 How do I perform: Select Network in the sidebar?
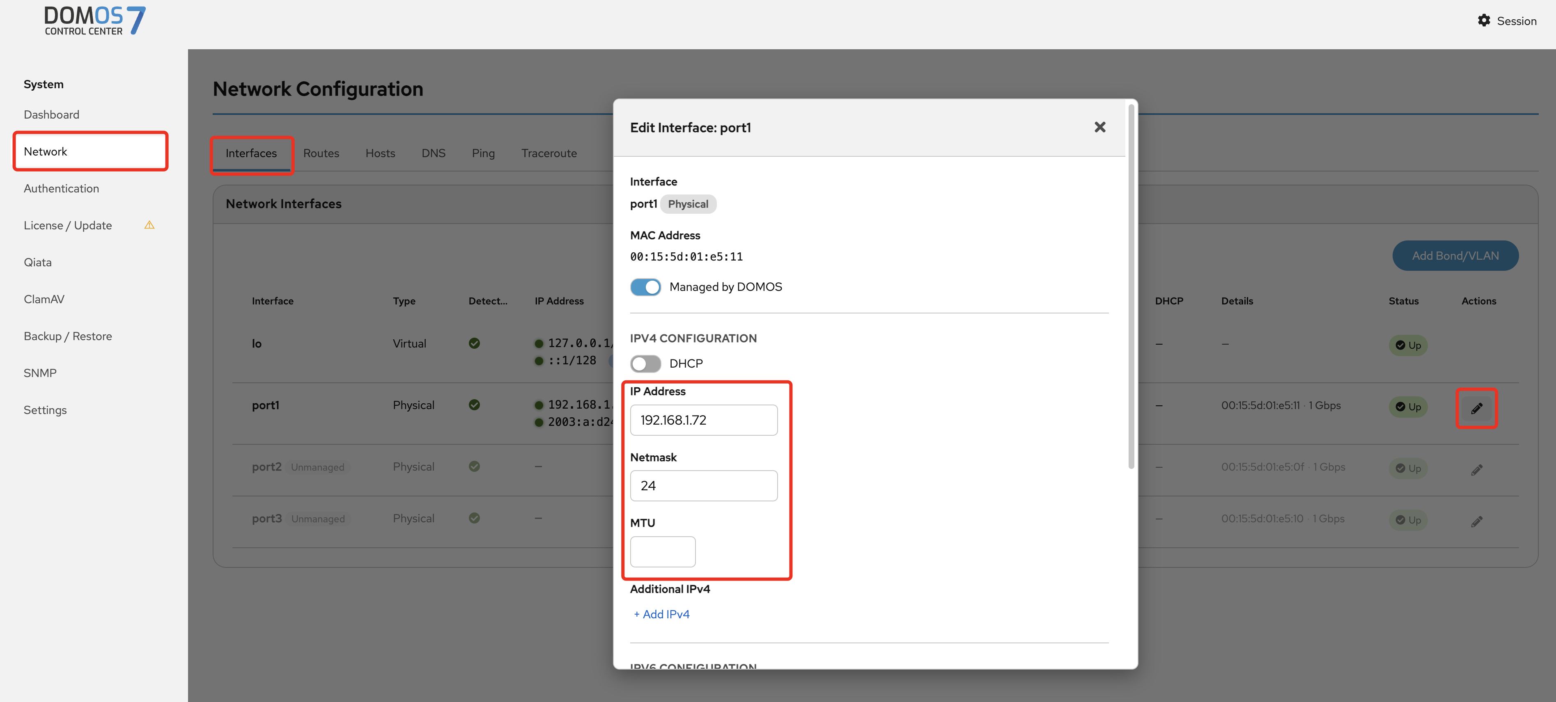point(90,151)
